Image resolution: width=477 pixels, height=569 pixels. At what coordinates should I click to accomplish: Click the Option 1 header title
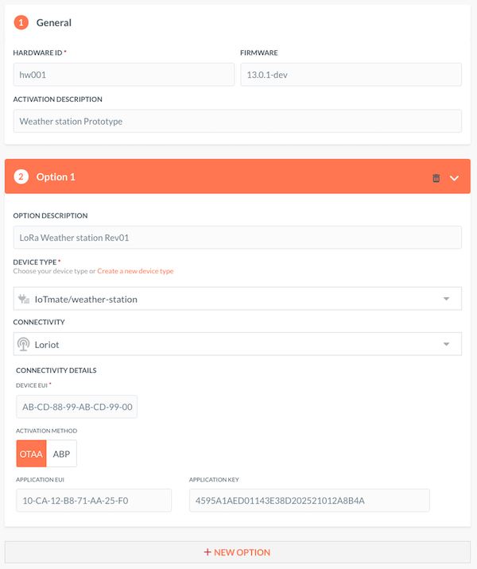(56, 176)
